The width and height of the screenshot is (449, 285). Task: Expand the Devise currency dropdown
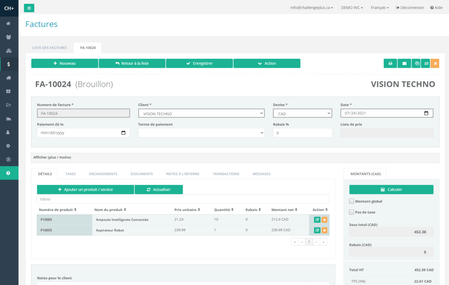[302, 113]
